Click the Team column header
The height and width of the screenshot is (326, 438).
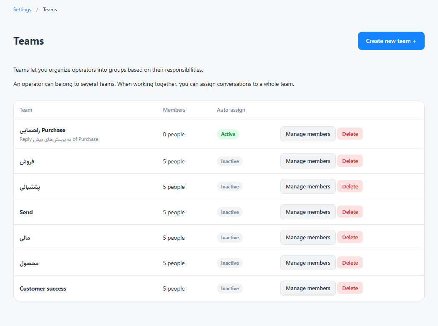click(26, 110)
